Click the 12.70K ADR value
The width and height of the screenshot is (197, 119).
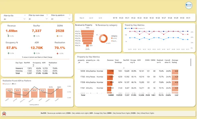coord(37,48)
